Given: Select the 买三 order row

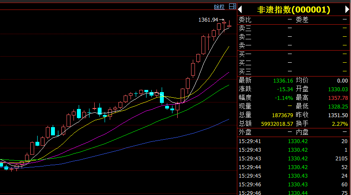Looking at the screenshot, I should point(293,72).
